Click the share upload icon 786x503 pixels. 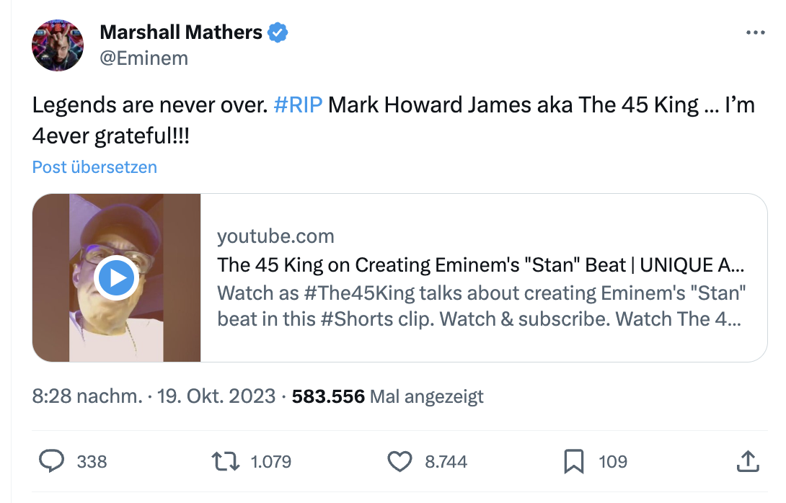coord(748,461)
